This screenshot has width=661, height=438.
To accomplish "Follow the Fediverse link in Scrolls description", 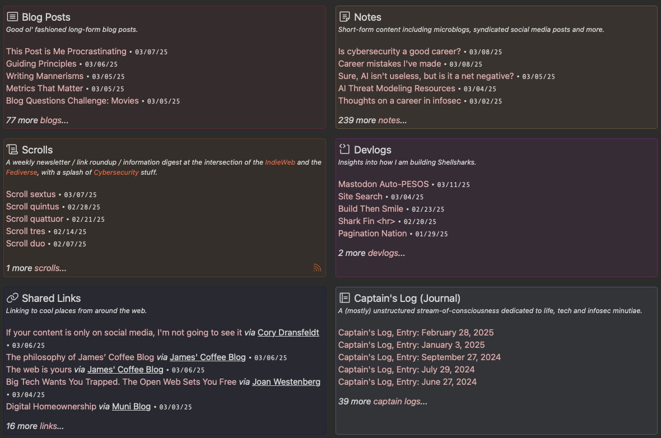I will click(21, 173).
